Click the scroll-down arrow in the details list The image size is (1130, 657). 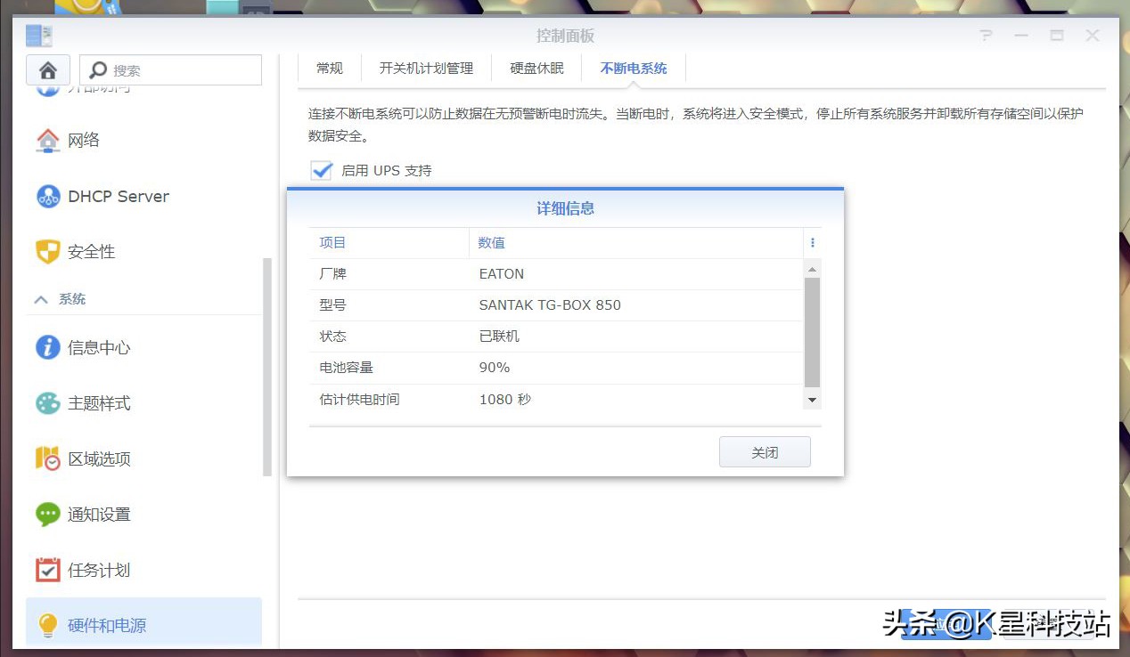click(812, 400)
